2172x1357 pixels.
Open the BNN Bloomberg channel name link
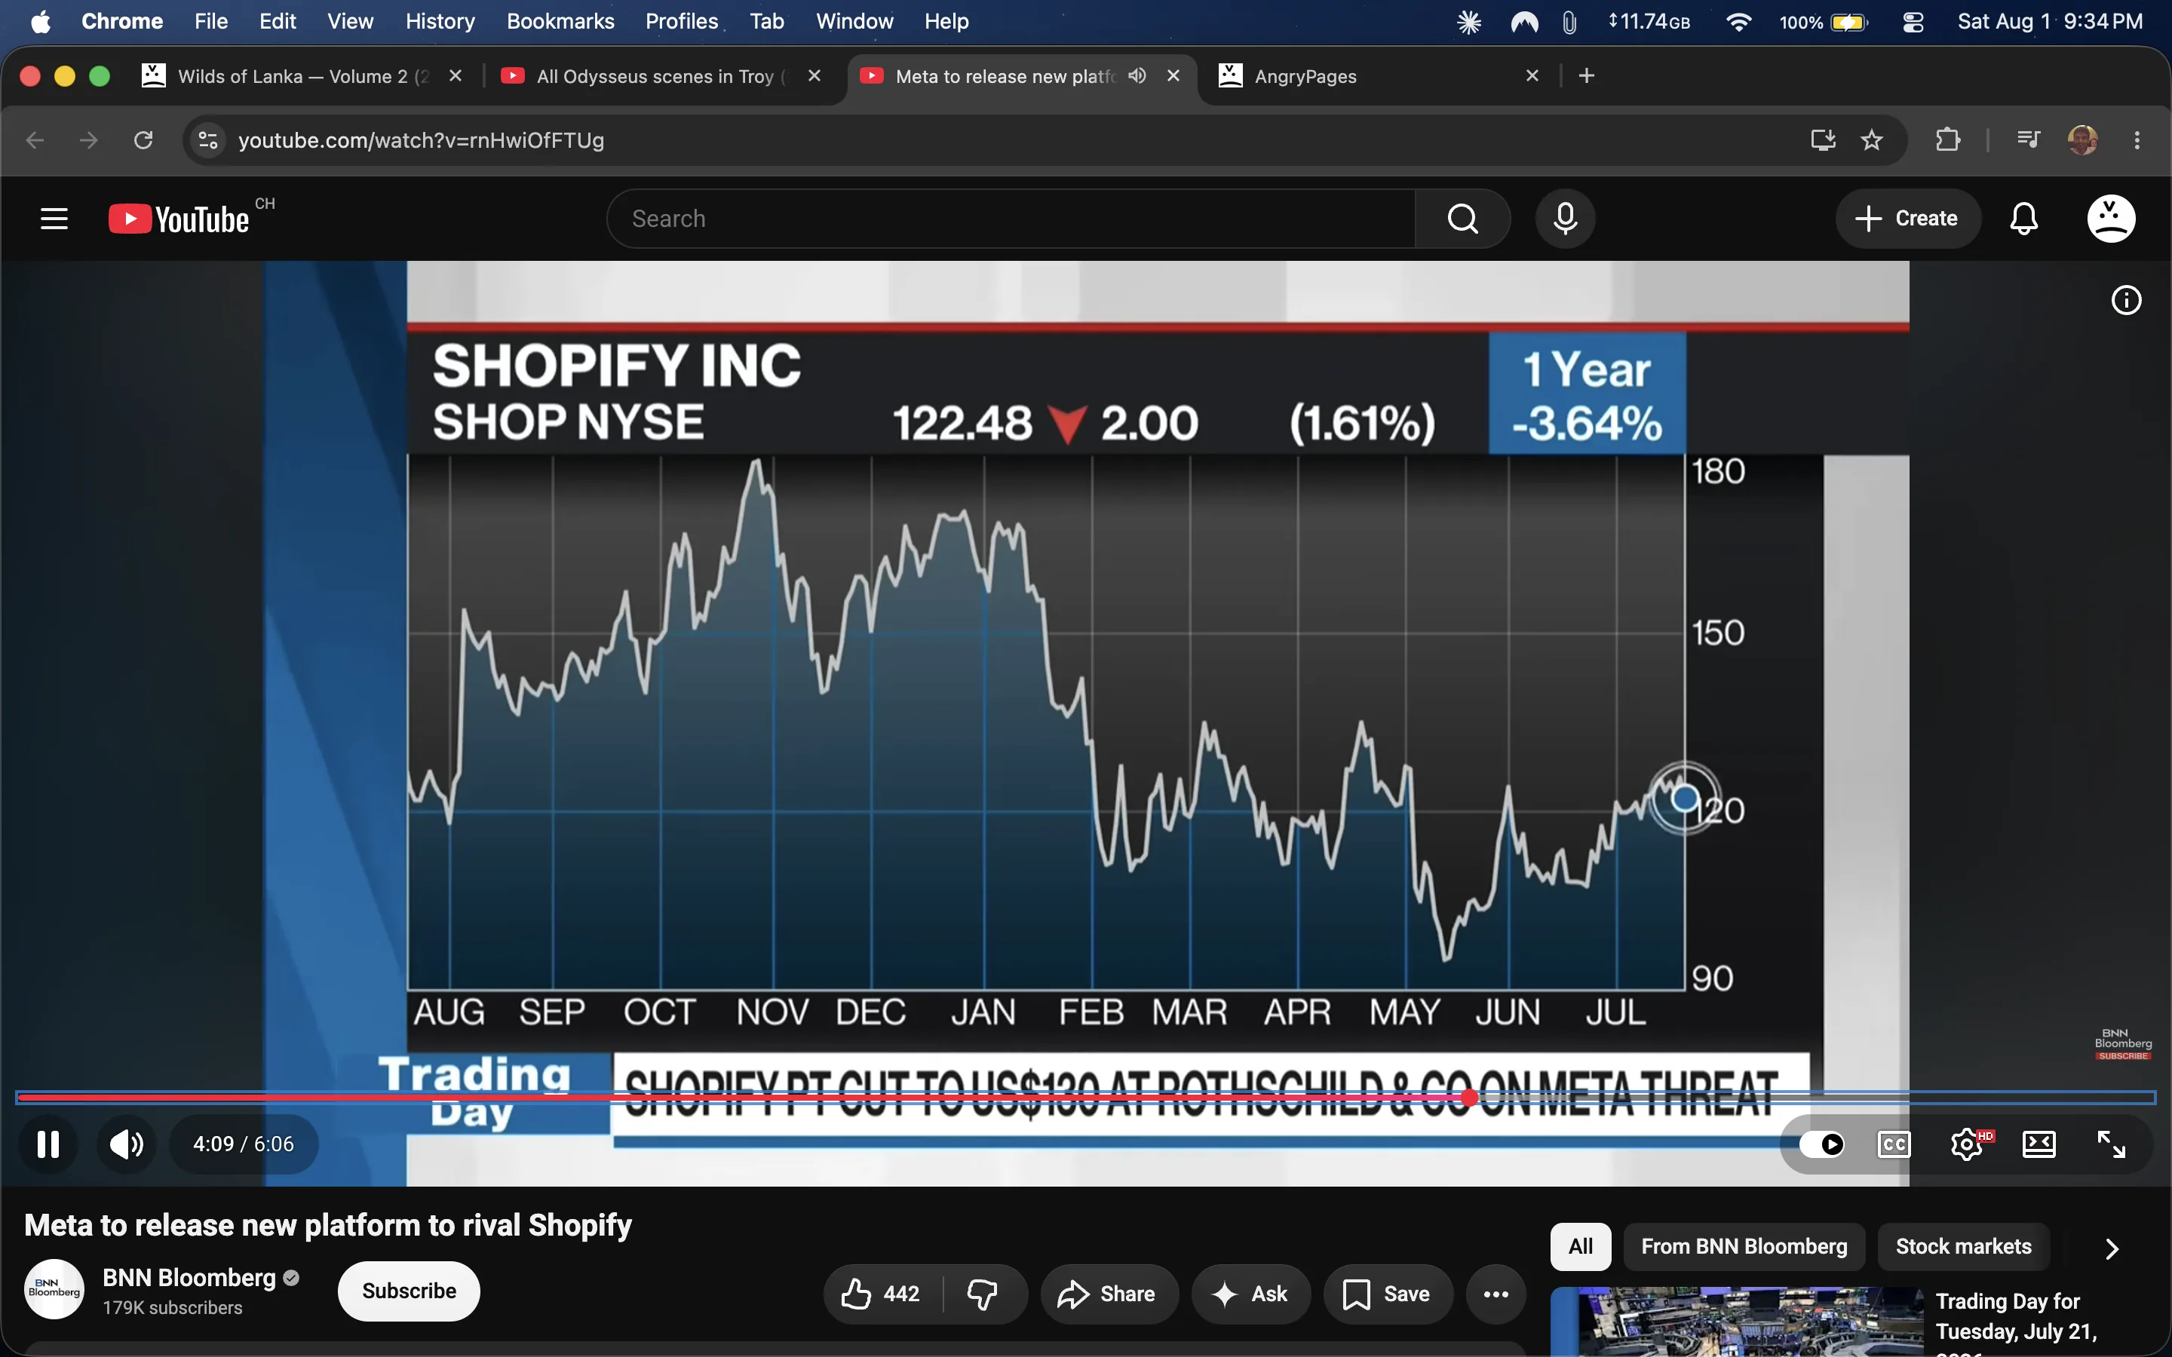point(189,1278)
